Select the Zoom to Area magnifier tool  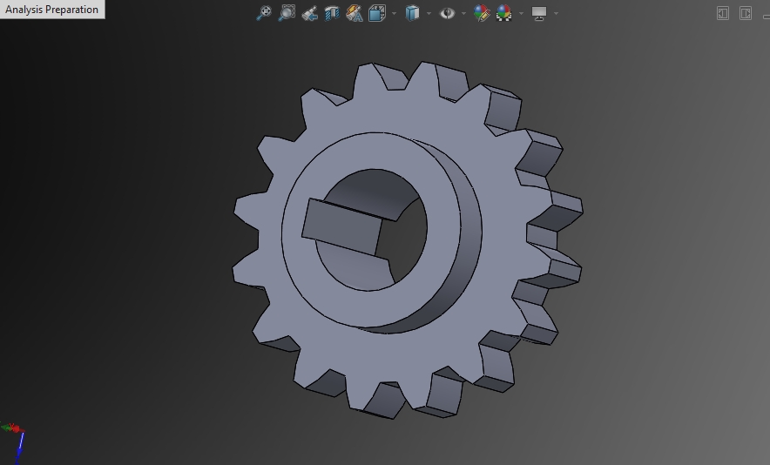287,13
